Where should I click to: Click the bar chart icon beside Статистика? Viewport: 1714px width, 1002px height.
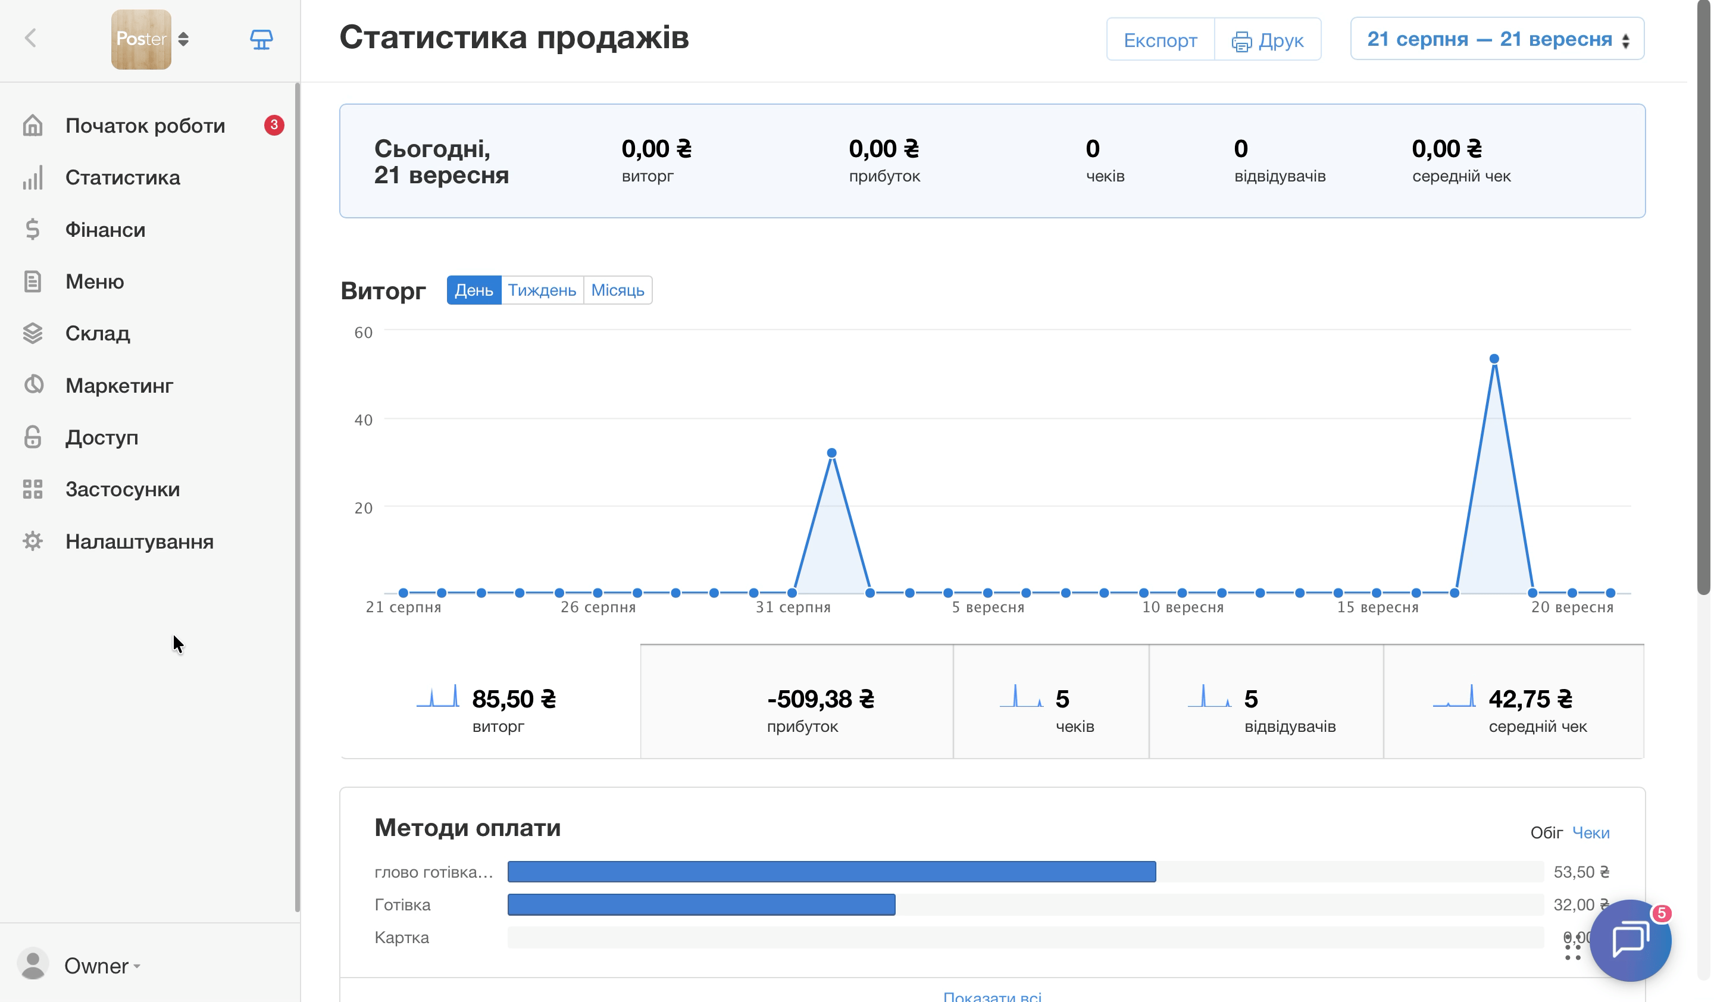point(33,177)
